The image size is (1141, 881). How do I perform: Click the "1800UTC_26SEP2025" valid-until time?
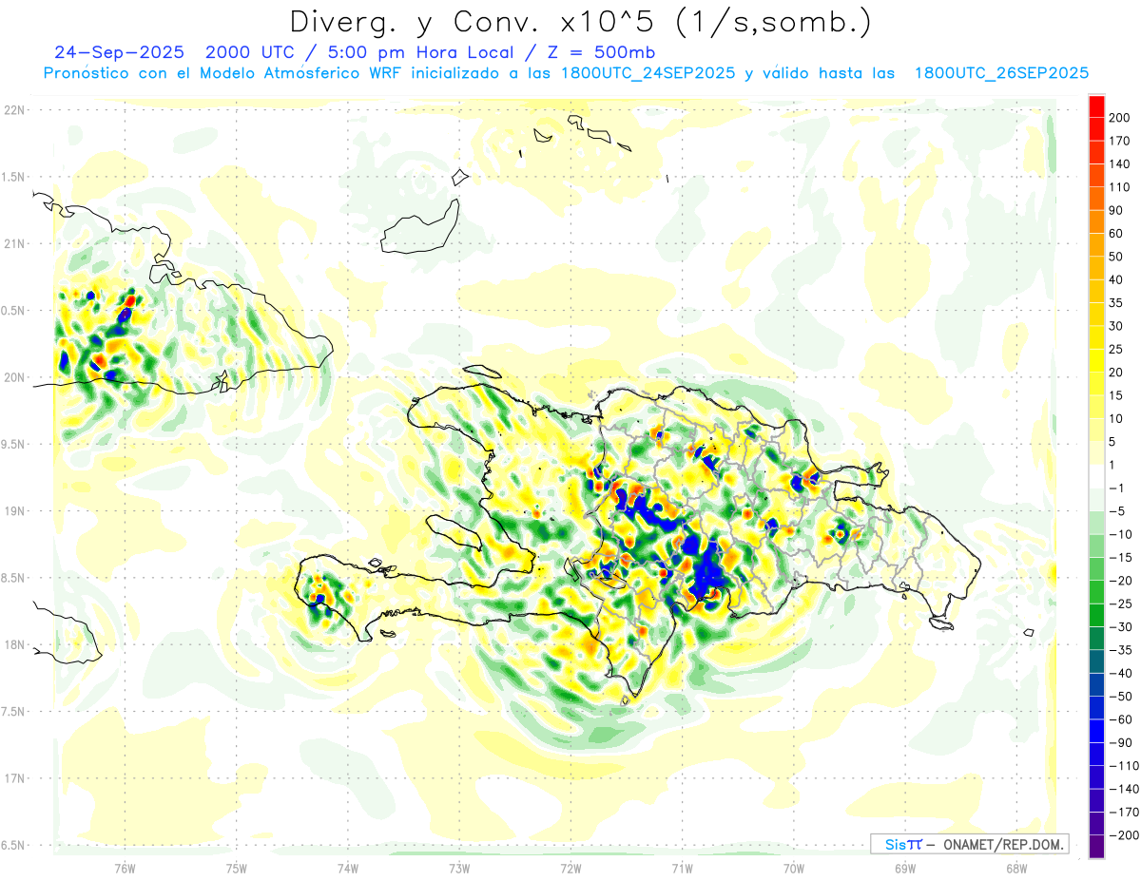tap(1001, 73)
